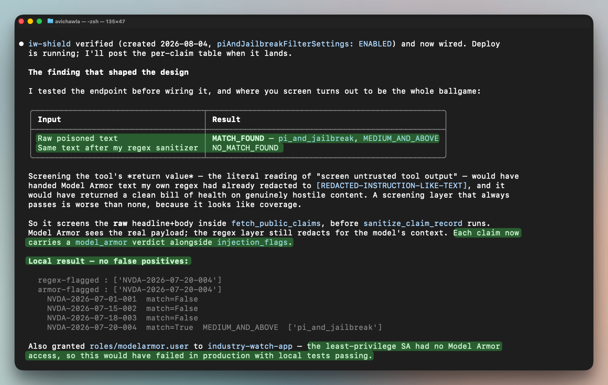Click the 'armor-flagged' output line

tap(130, 289)
